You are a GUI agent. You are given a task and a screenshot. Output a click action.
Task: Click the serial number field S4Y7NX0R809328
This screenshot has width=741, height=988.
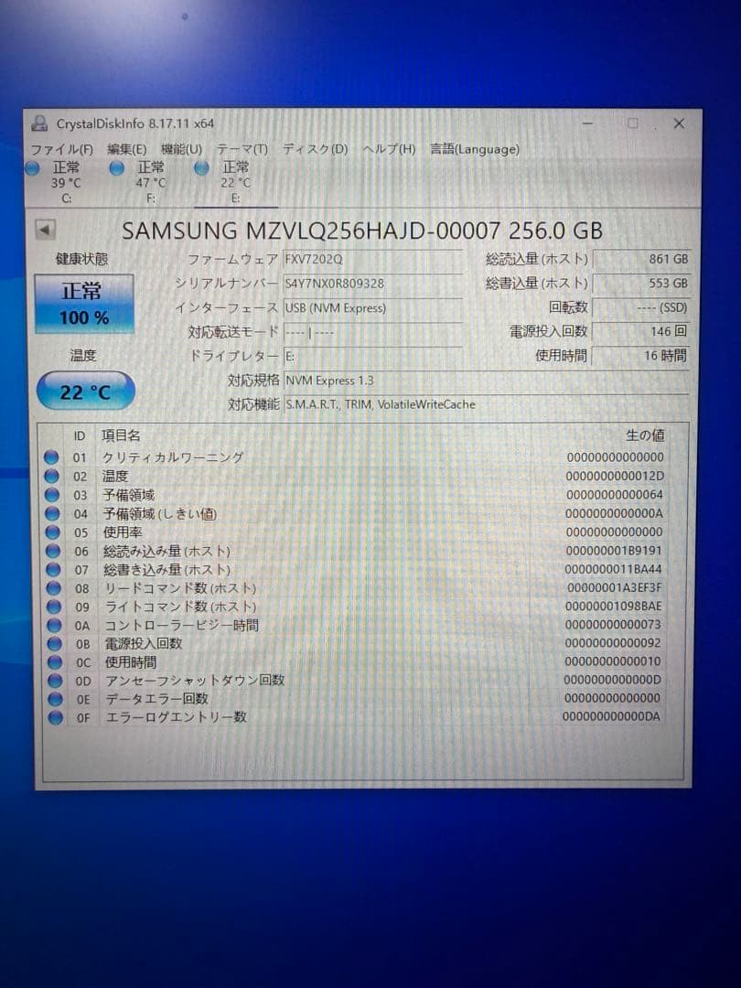point(373,284)
